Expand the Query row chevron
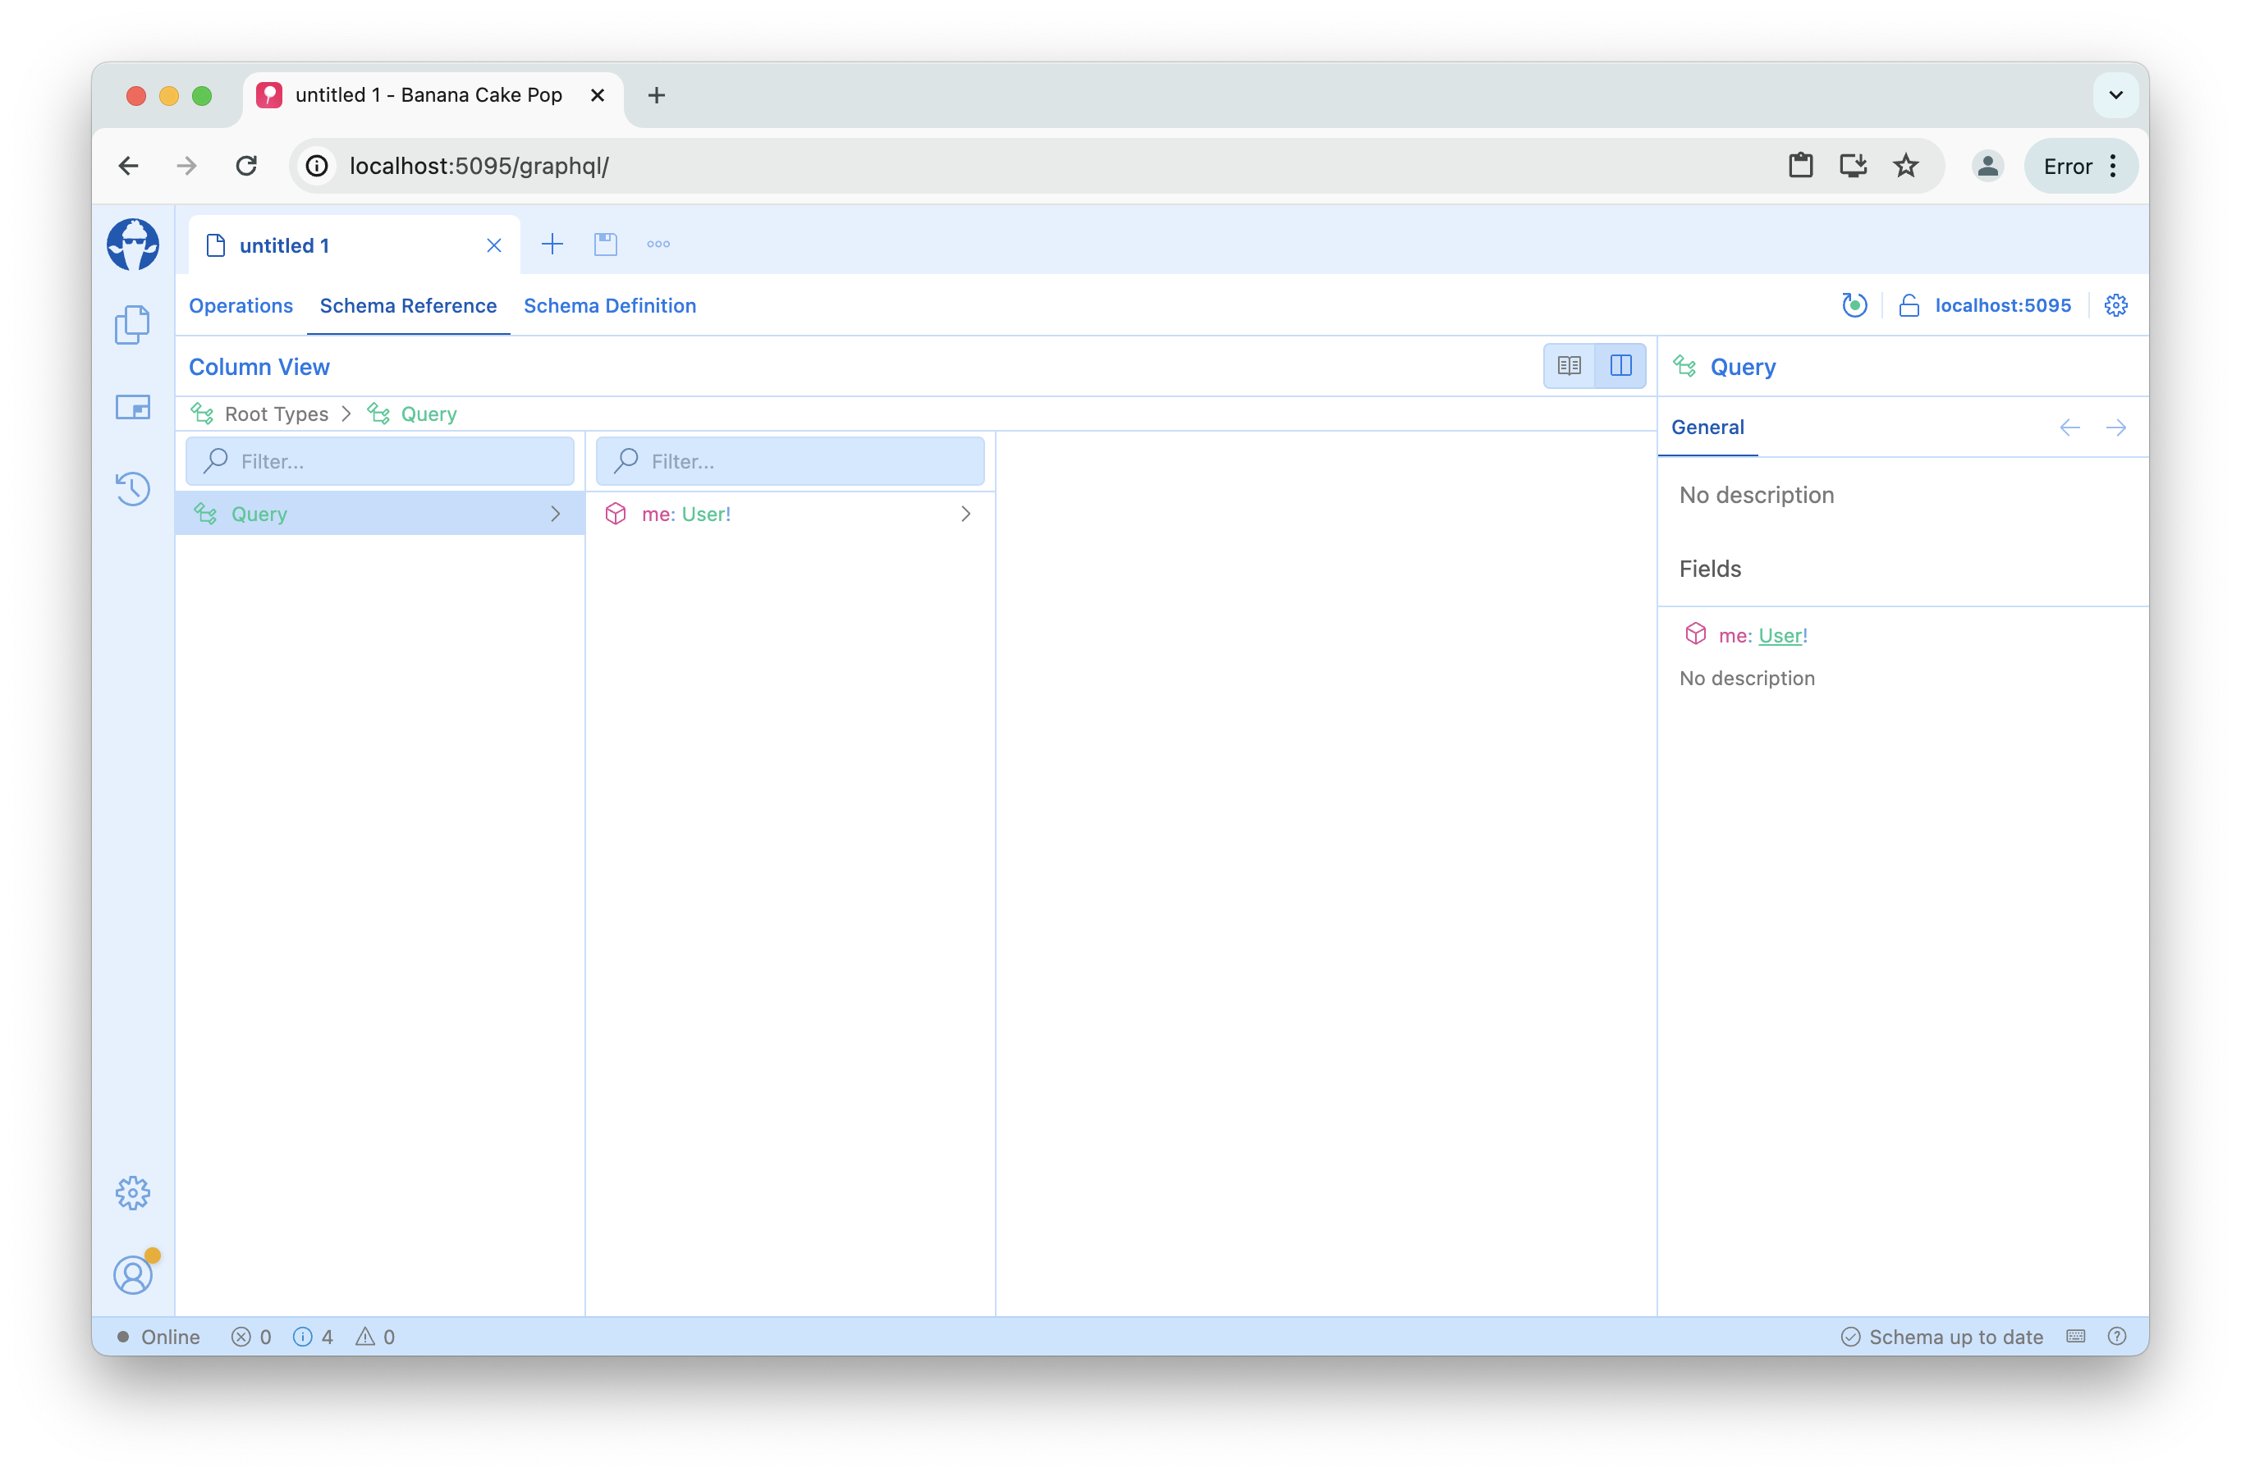 point(555,514)
